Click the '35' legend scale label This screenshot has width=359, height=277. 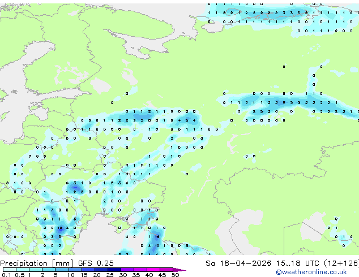pyautogui.click(x=136, y=275)
